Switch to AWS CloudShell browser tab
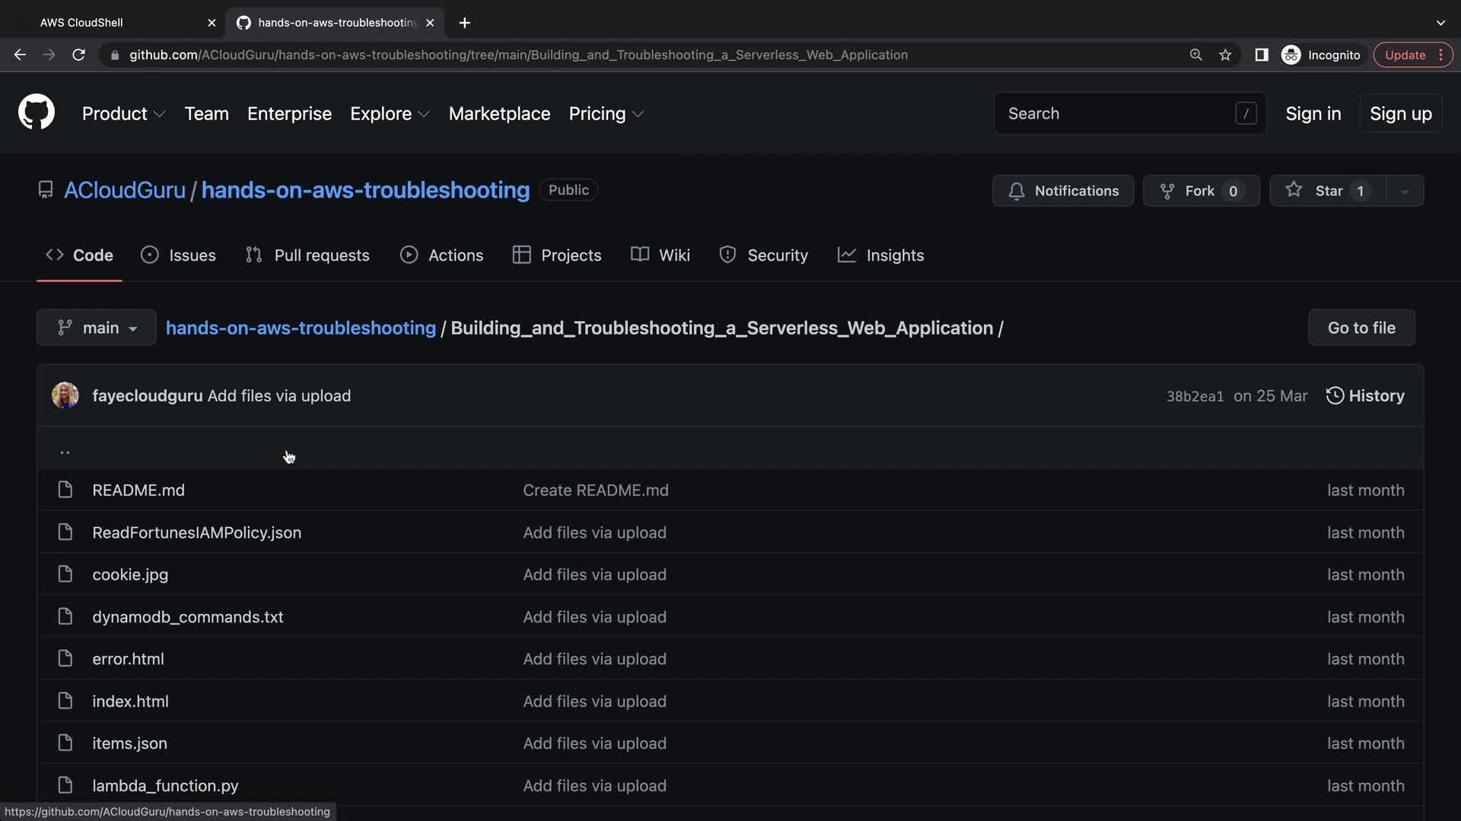The image size is (1461, 821). [x=81, y=23]
